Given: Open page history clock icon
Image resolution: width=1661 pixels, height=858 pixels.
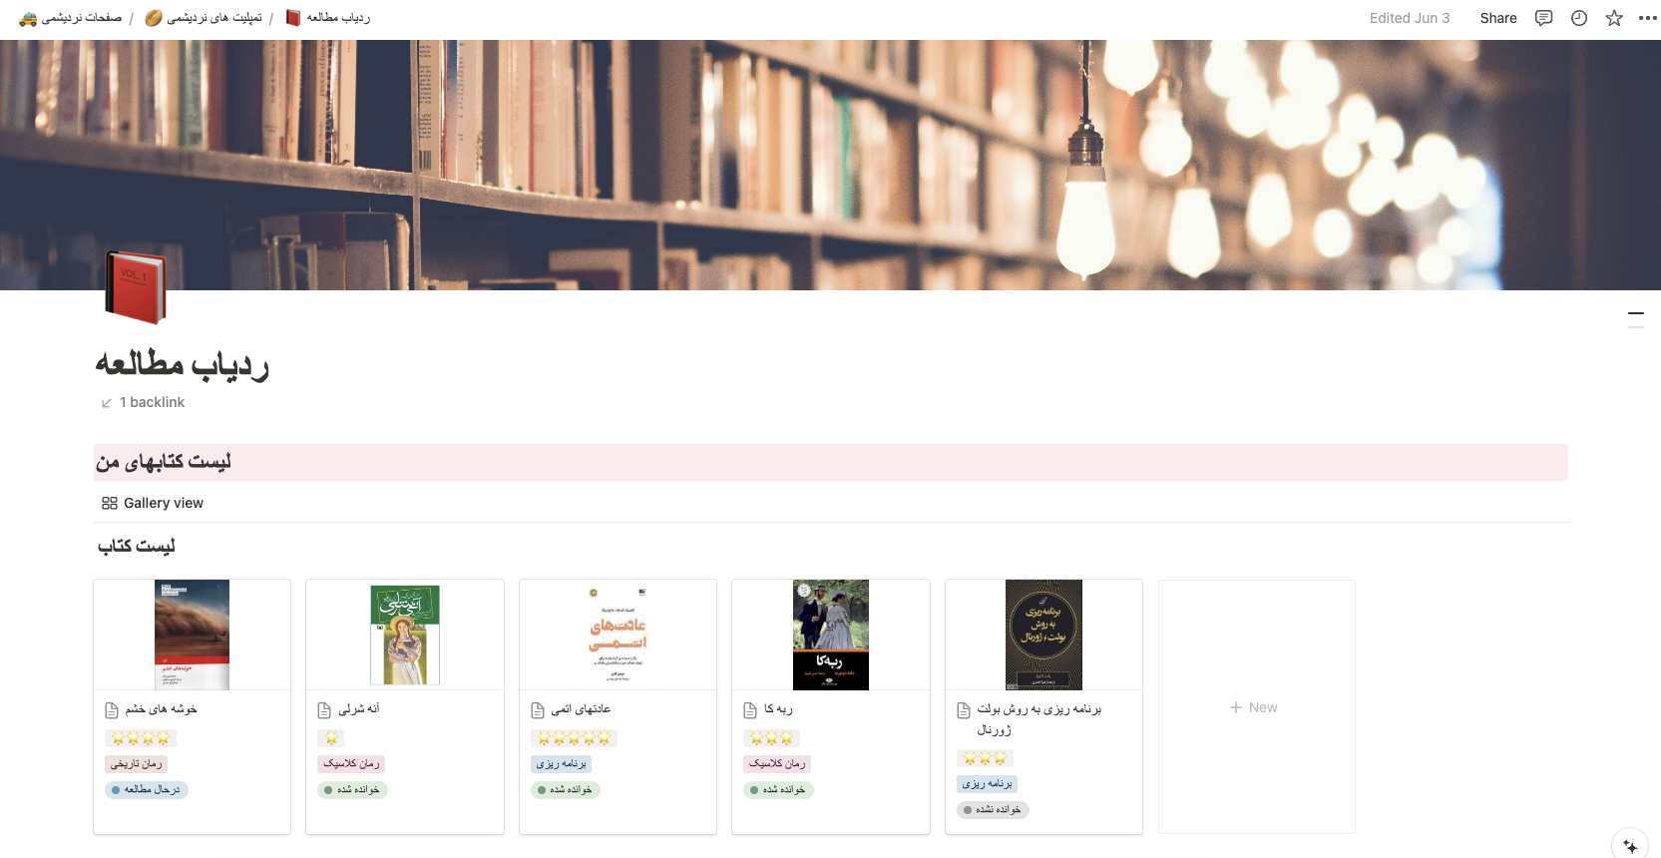Looking at the screenshot, I should [x=1579, y=18].
